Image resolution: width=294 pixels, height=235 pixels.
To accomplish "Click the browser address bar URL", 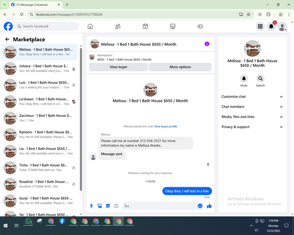I will pos(69,15).
